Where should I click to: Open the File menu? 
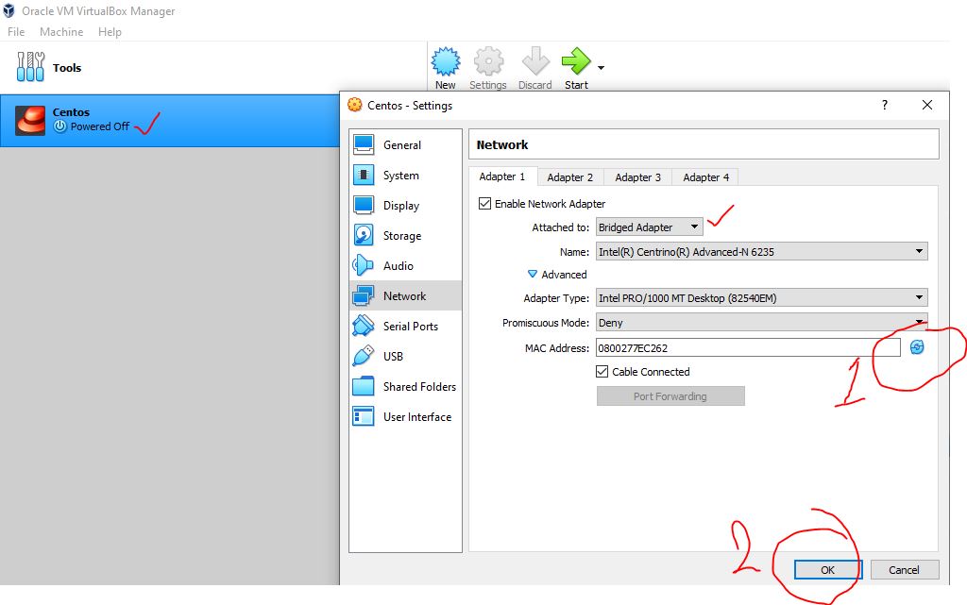[x=16, y=32]
